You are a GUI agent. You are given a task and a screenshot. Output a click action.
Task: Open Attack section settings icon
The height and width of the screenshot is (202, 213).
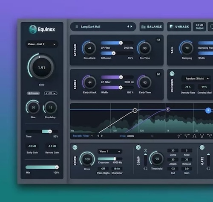coord(158,40)
